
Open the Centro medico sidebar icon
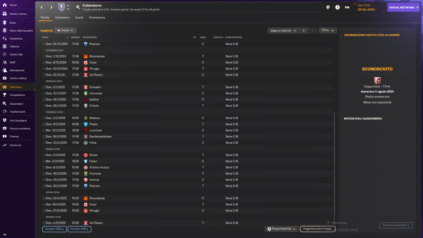4,78
